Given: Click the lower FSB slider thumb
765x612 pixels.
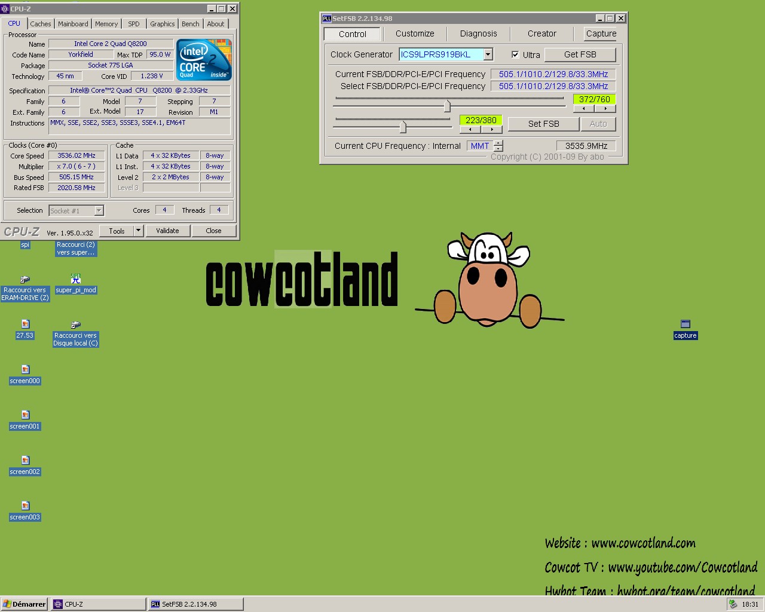Looking at the screenshot, I should coord(403,127).
